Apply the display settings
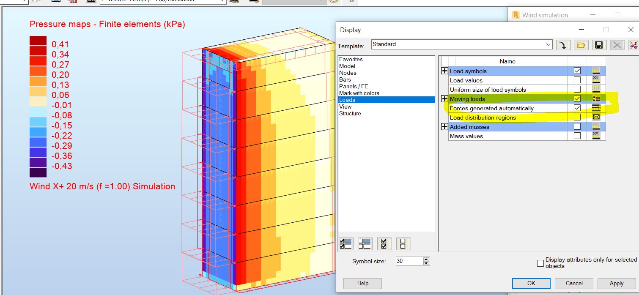The image size is (639, 295). coord(616,283)
